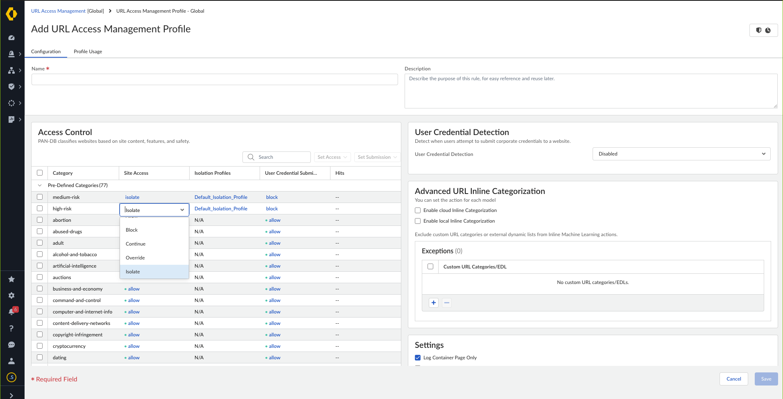
Task: Open the User Credential Detection Disabled dropdown
Action: [681, 154]
